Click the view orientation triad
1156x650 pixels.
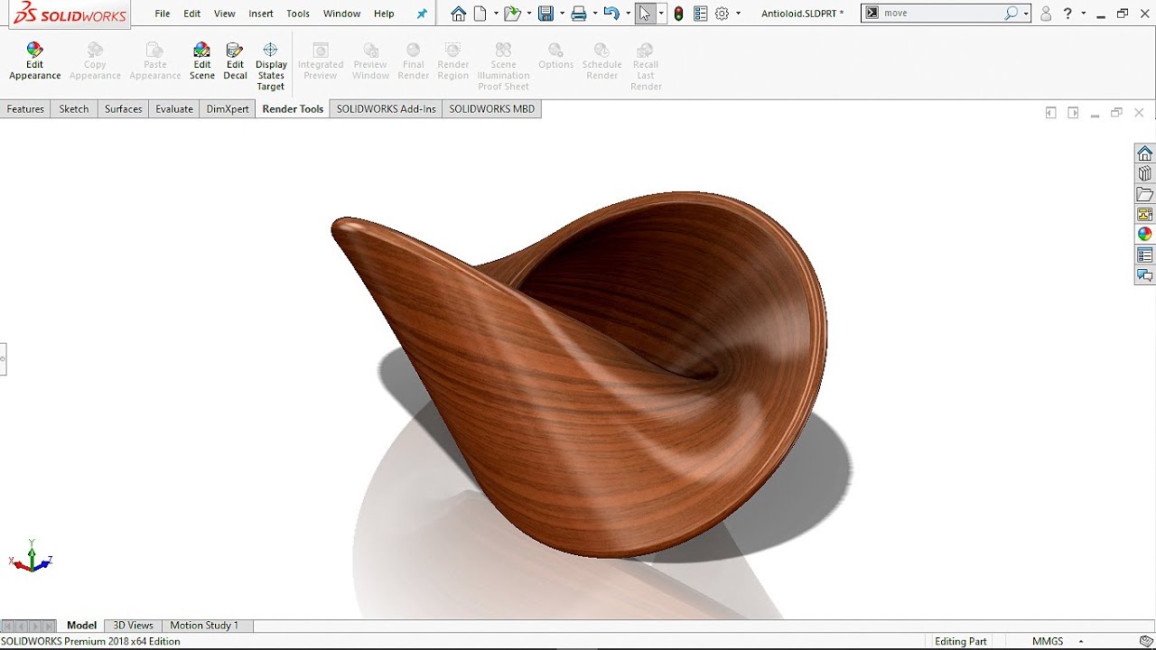point(31,557)
